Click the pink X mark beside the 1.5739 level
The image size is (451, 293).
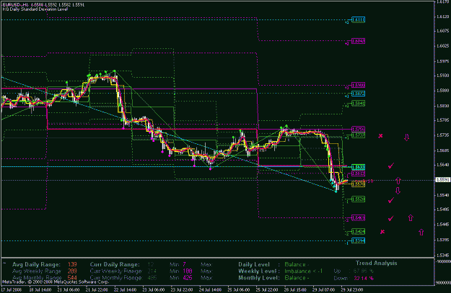(x=380, y=136)
